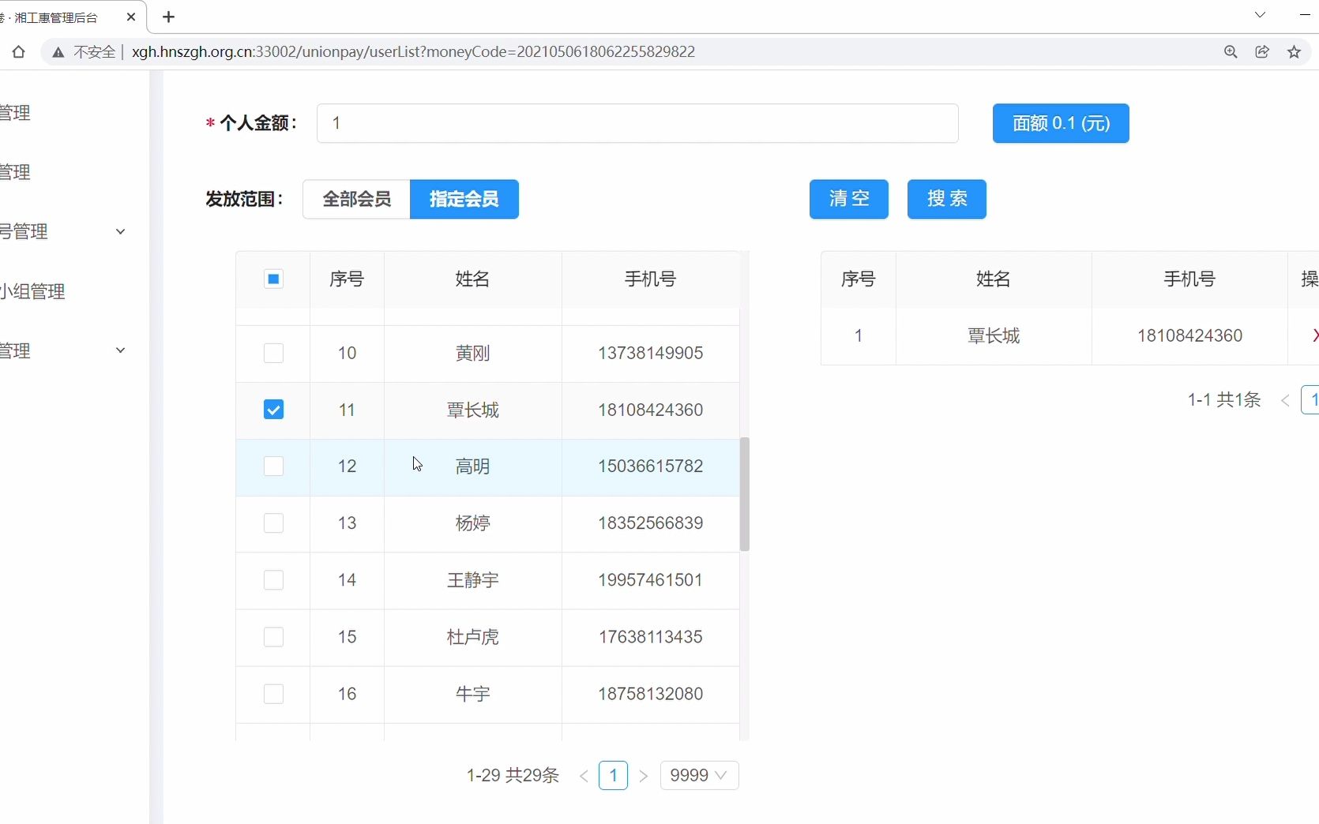Go to previous page of the right table
Image resolution: width=1319 pixels, height=824 pixels.
click(x=1286, y=401)
